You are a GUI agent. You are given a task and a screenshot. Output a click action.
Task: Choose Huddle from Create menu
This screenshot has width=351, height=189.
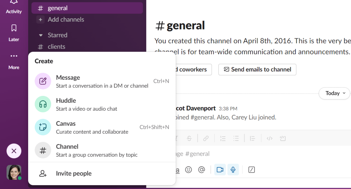point(102,104)
